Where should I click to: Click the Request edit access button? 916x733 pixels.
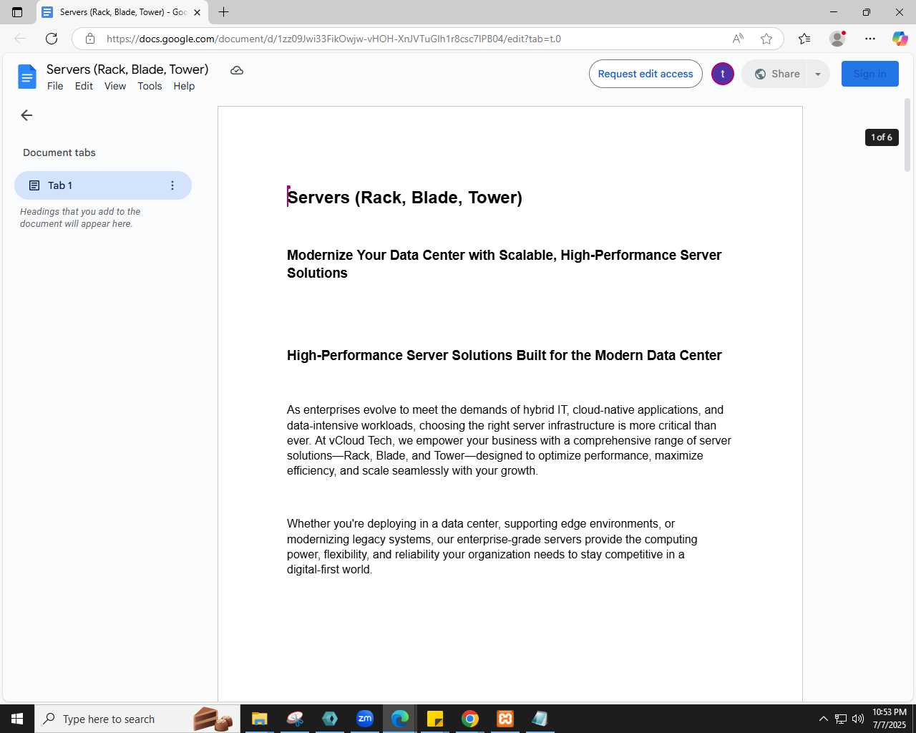[645, 74]
